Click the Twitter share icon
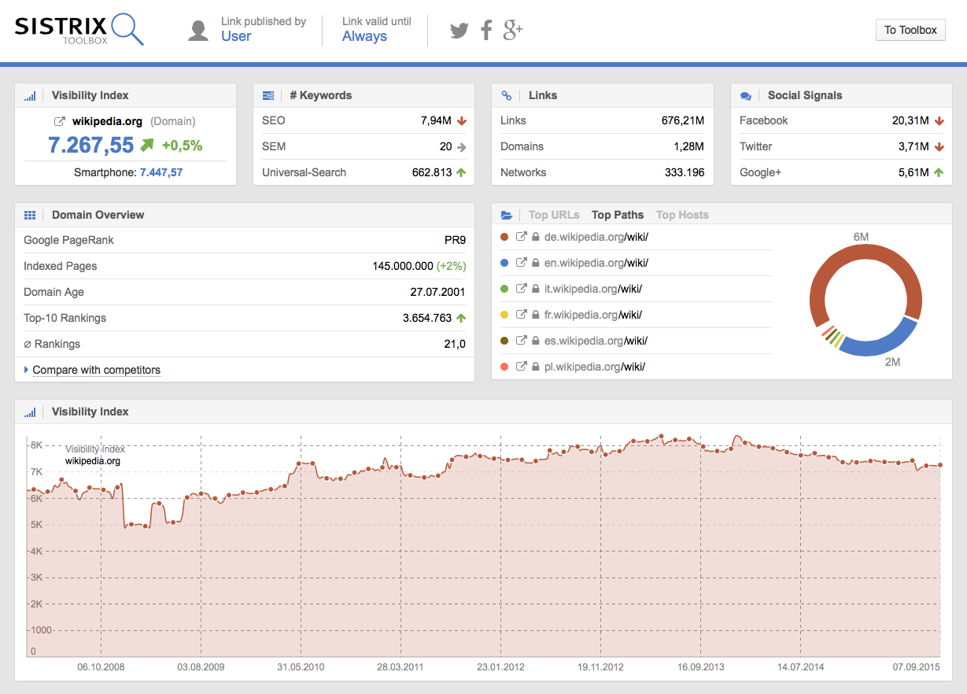Image resolution: width=967 pixels, height=694 pixels. [x=459, y=31]
